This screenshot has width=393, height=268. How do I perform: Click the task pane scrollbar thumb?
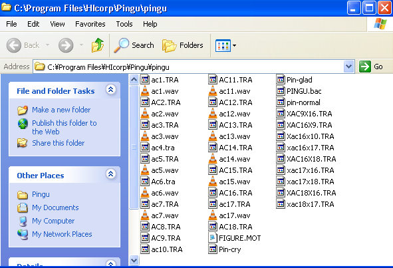tap(134, 147)
